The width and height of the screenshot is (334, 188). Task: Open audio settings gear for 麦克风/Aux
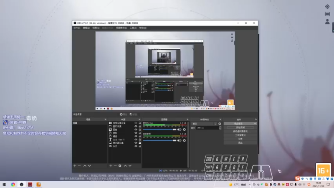coord(185,130)
